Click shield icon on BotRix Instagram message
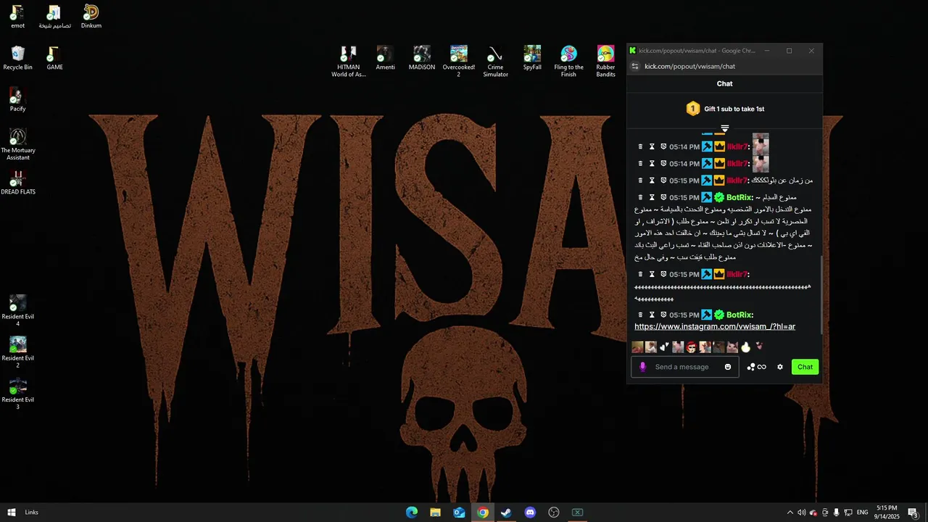This screenshot has height=522, width=928. (x=663, y=315)
